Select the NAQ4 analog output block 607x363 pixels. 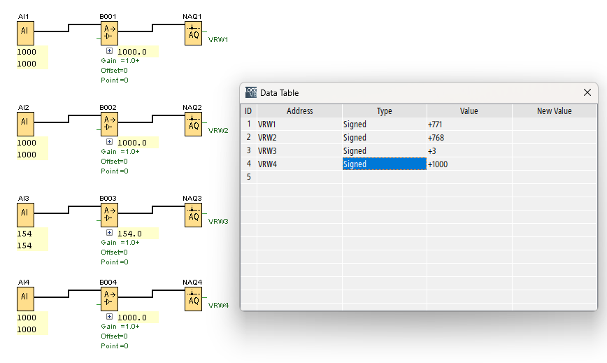[193, 298]
